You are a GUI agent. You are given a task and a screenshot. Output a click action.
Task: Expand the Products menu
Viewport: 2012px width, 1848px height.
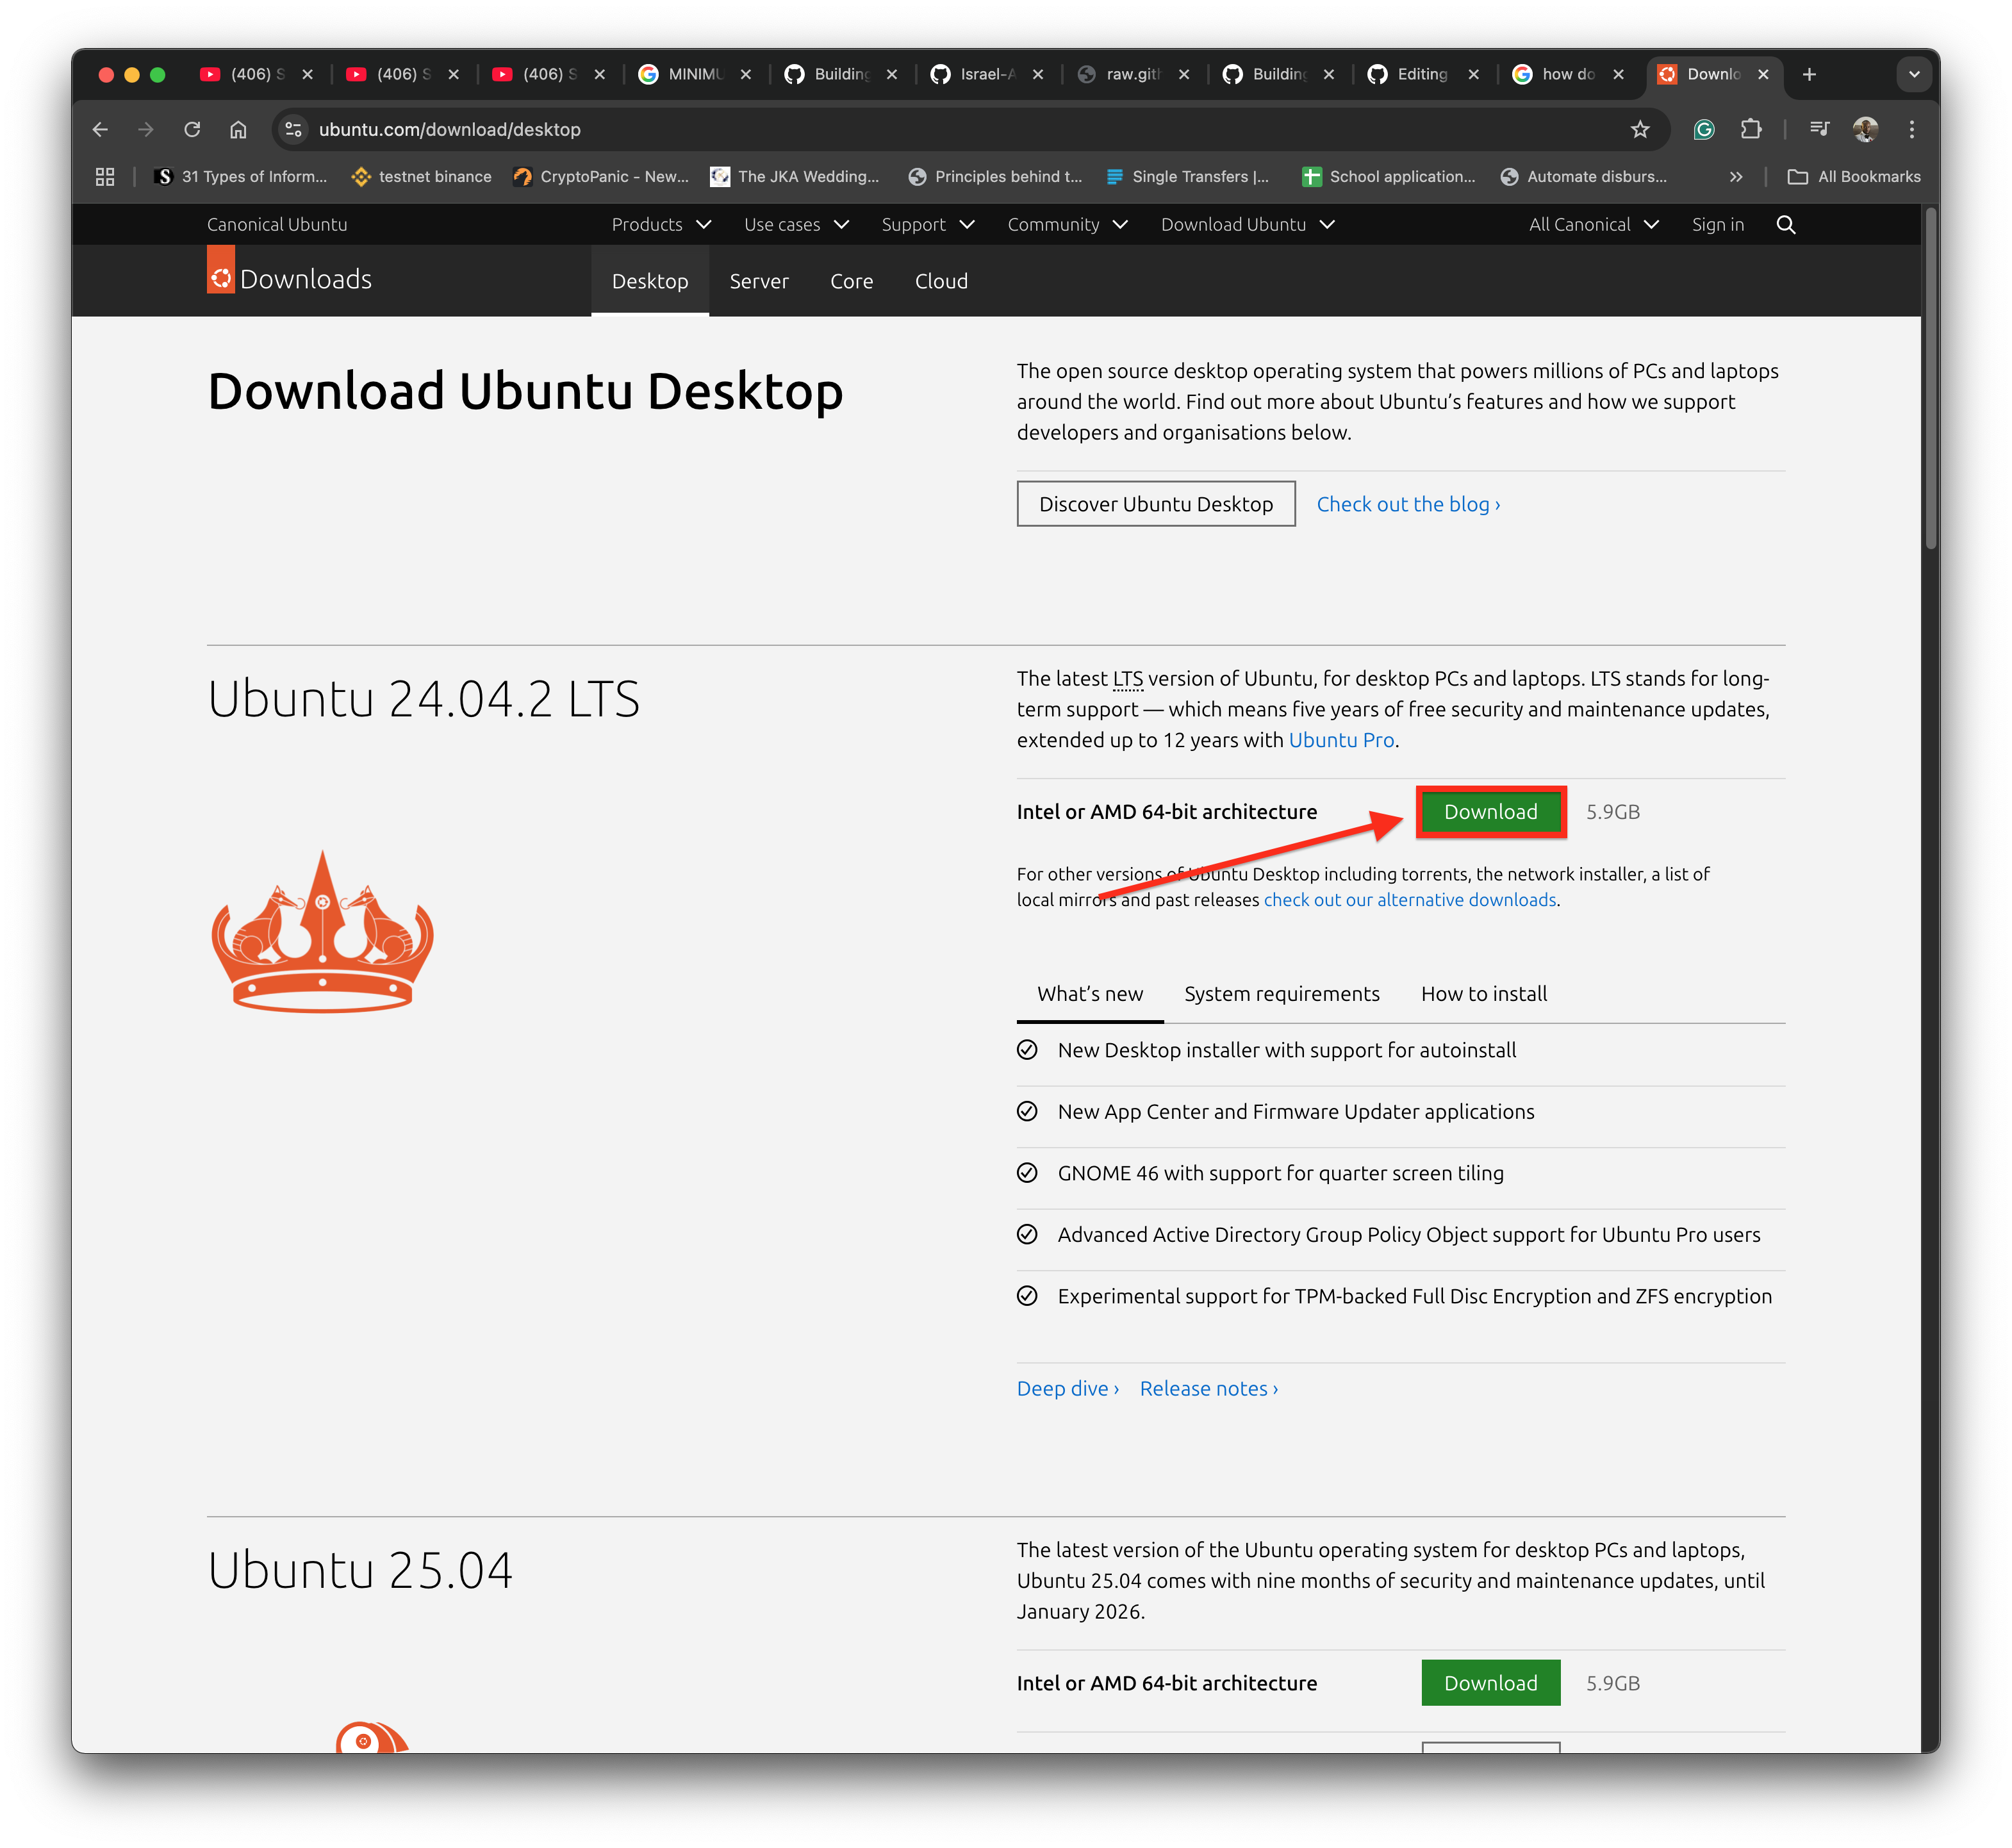[661, 225]
